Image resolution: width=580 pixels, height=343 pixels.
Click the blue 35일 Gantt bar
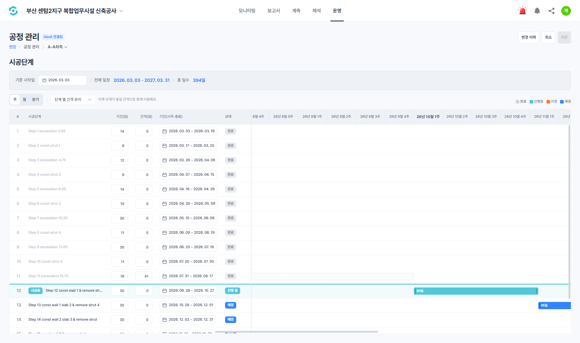click(555, 306)
